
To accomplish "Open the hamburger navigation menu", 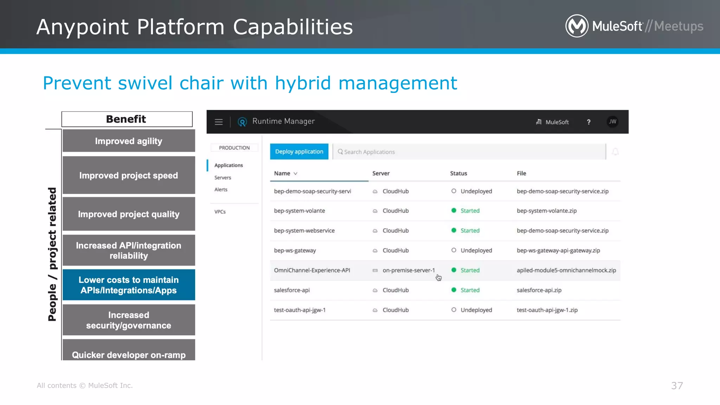I will click(x=219, y=122).
